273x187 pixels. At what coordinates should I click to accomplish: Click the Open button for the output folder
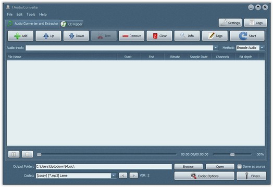[220, 167]
